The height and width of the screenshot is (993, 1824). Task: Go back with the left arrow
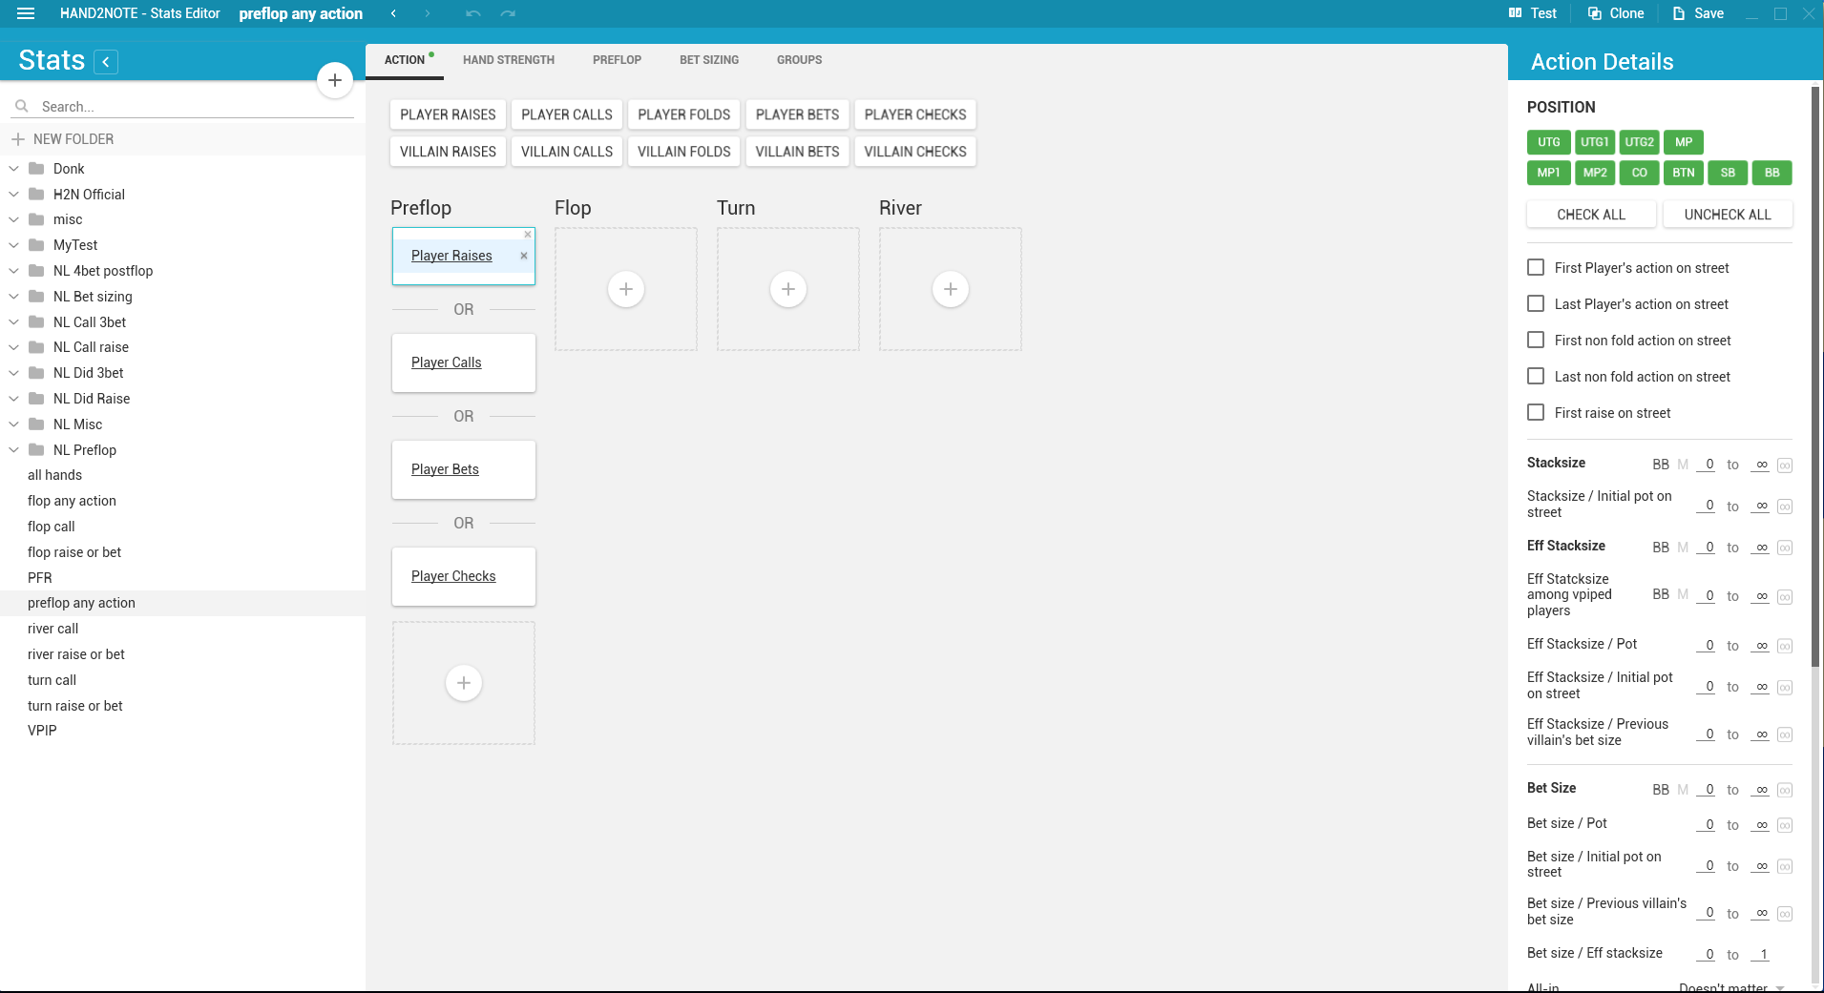393,13
